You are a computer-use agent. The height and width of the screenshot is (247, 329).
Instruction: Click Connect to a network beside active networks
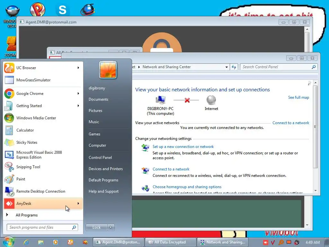tap(290, 123)
